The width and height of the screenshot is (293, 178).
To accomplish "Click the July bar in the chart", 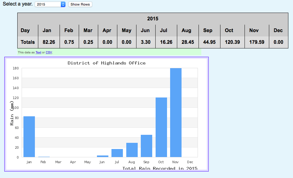I will pos(117,153).
